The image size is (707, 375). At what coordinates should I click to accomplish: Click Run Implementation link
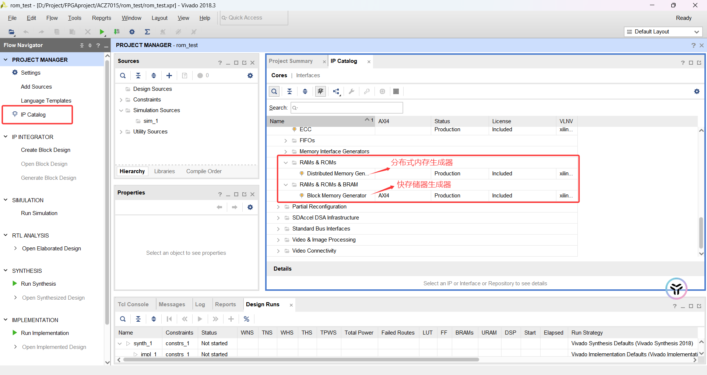[45, 333]
